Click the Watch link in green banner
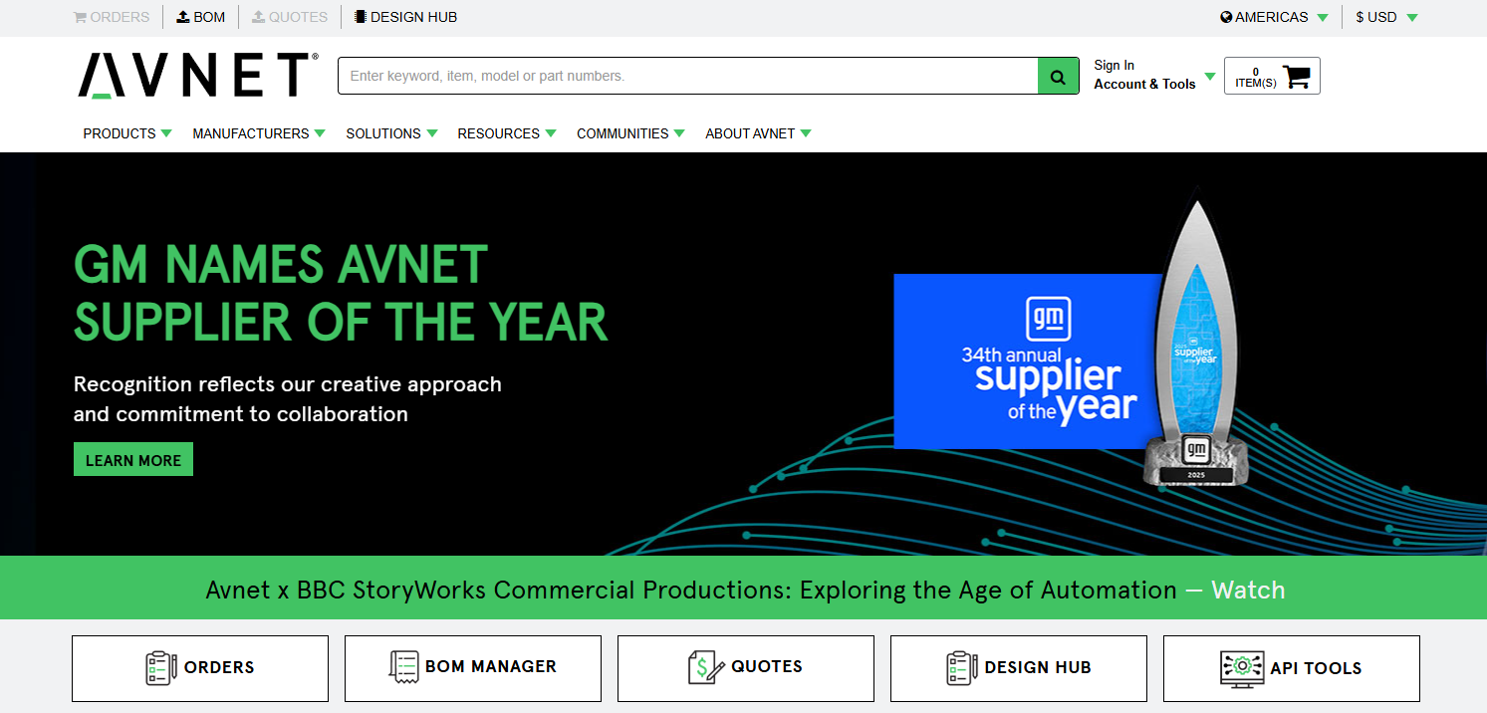1487x713 pixels. pos(1248,591)
